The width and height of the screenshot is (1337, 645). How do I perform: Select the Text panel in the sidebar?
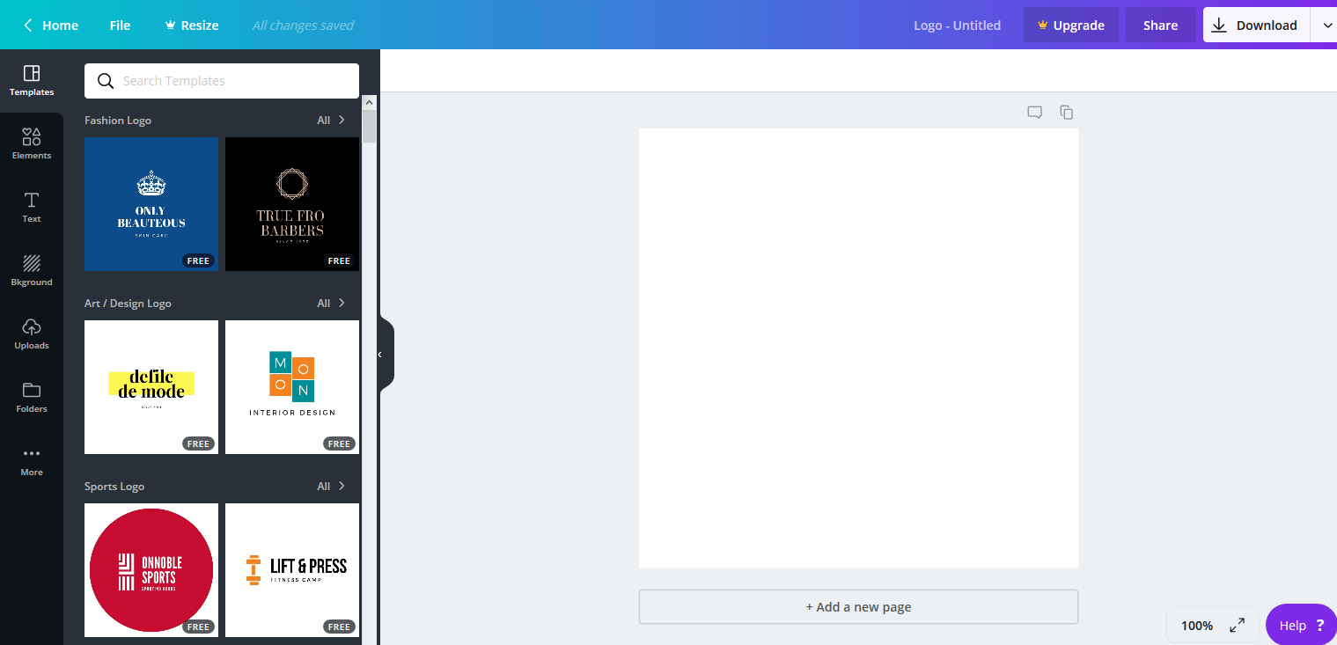pos(32,208)
